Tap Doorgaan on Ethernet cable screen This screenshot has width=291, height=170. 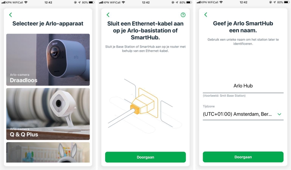click(x=145, y=157)
